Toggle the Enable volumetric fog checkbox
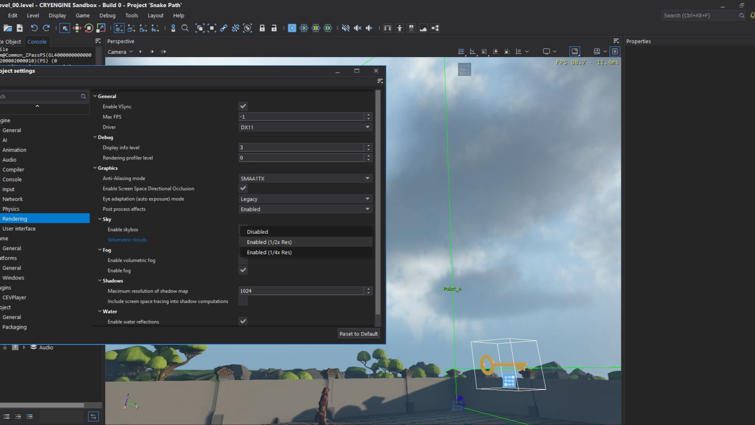 tap(243, 261)
